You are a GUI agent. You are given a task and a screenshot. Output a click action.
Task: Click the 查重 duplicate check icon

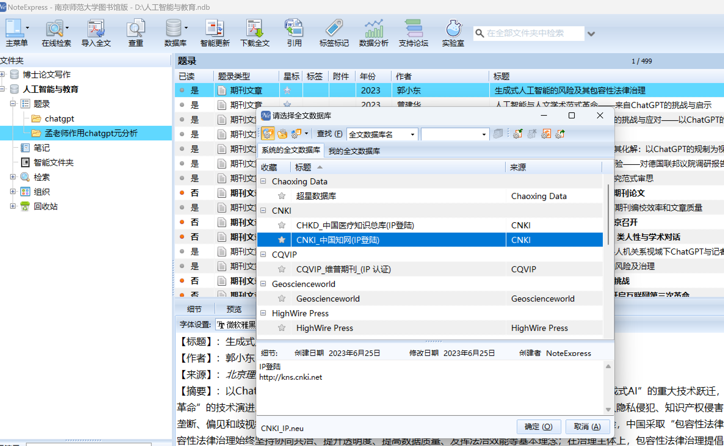(x=136, y=28)
